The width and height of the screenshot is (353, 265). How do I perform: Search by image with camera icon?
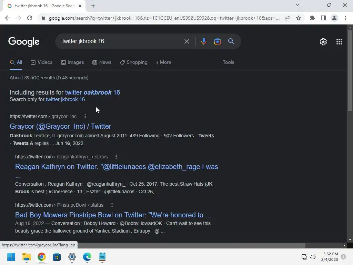click(217, 41)
